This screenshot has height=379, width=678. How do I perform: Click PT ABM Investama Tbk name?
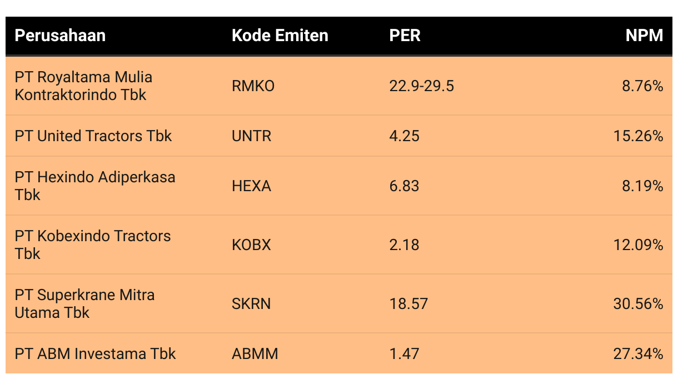(95, 354)
